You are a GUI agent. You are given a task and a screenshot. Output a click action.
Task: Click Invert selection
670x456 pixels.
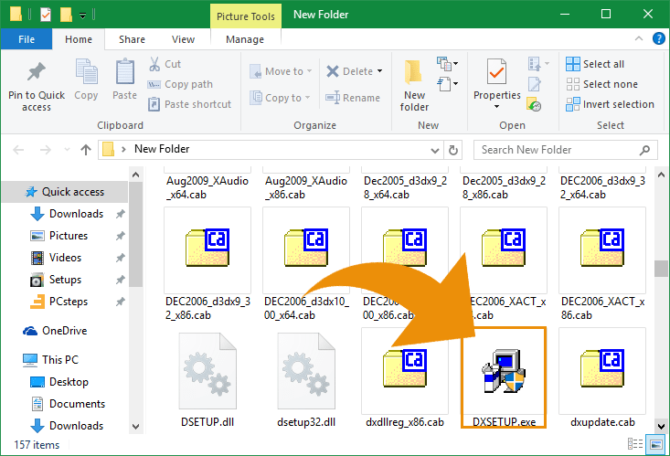click(610, 104)
